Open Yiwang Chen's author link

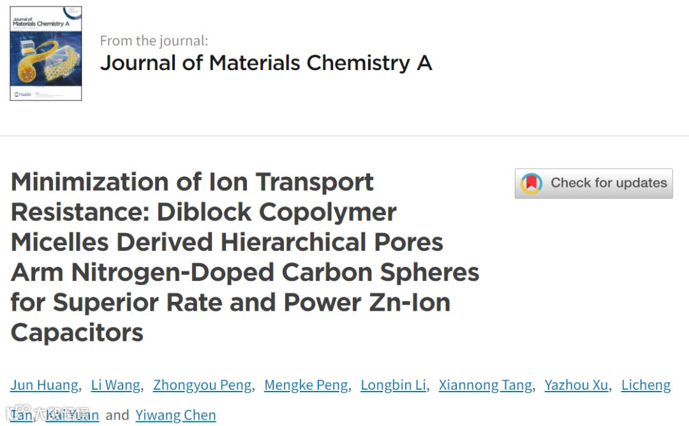[x=175, y=416]
